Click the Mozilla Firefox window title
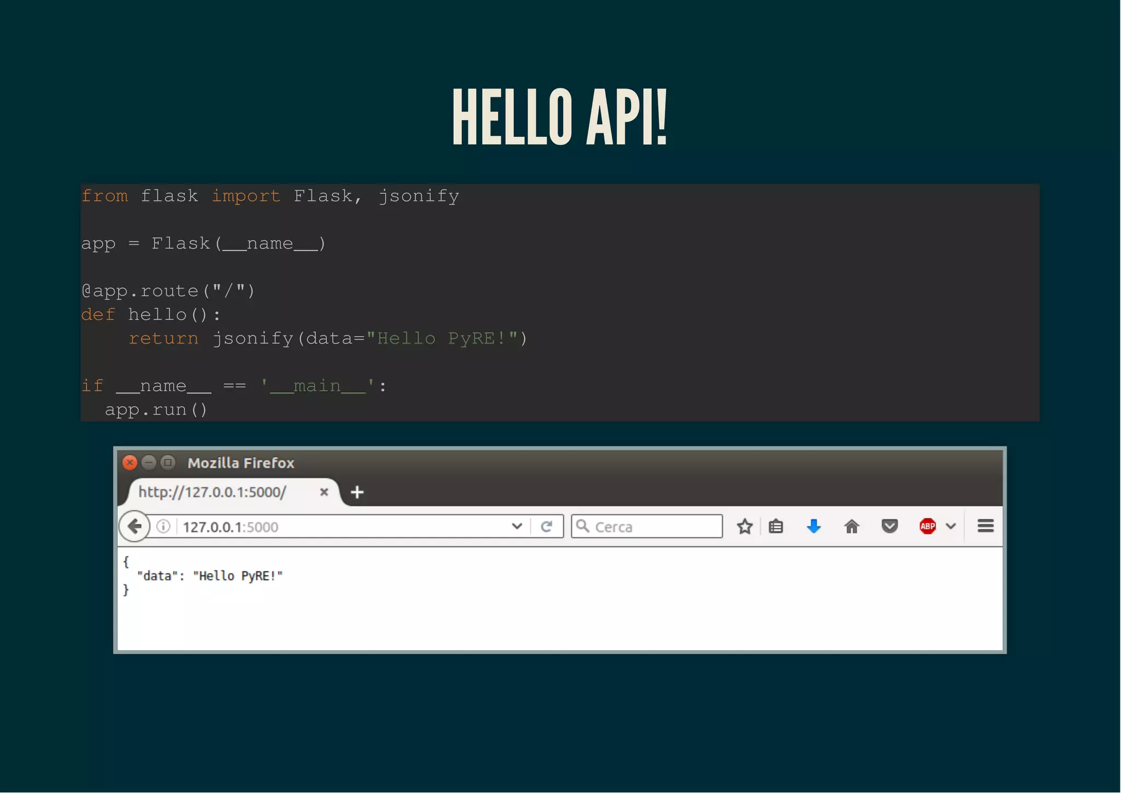The height and width of the screenshot is (793, 1121). point(241,463)
